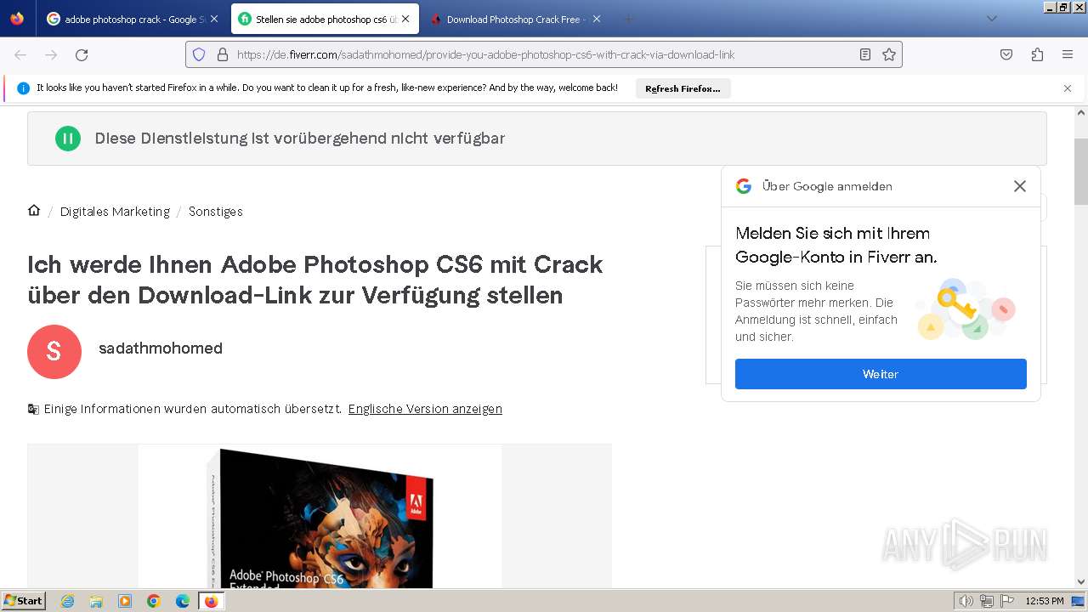Launch Internet Explorer from taskbar
1088x612 pixels.
[x=67, y=601]
